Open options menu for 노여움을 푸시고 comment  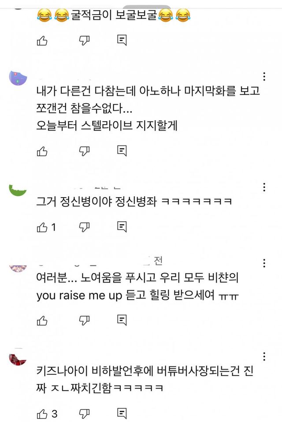[x=264, y=264]
